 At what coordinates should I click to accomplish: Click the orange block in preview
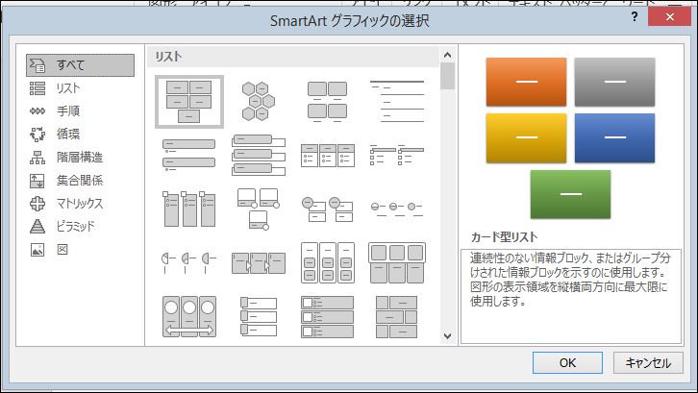[x=526, y=82]
